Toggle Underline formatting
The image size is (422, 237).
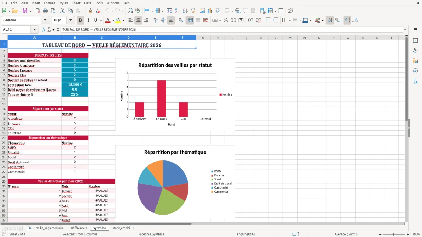(x=95, y=20)
